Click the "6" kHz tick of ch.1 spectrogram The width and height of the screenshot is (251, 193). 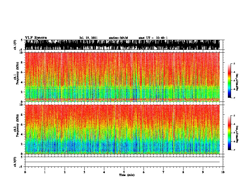pyautogui.click(x=22, y=72)
